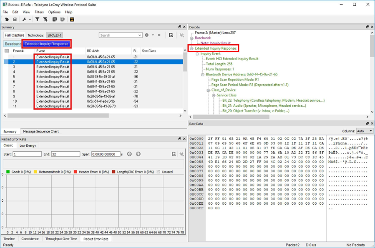
Task: Open the Search box dropdown list
Action: (140, 35)
